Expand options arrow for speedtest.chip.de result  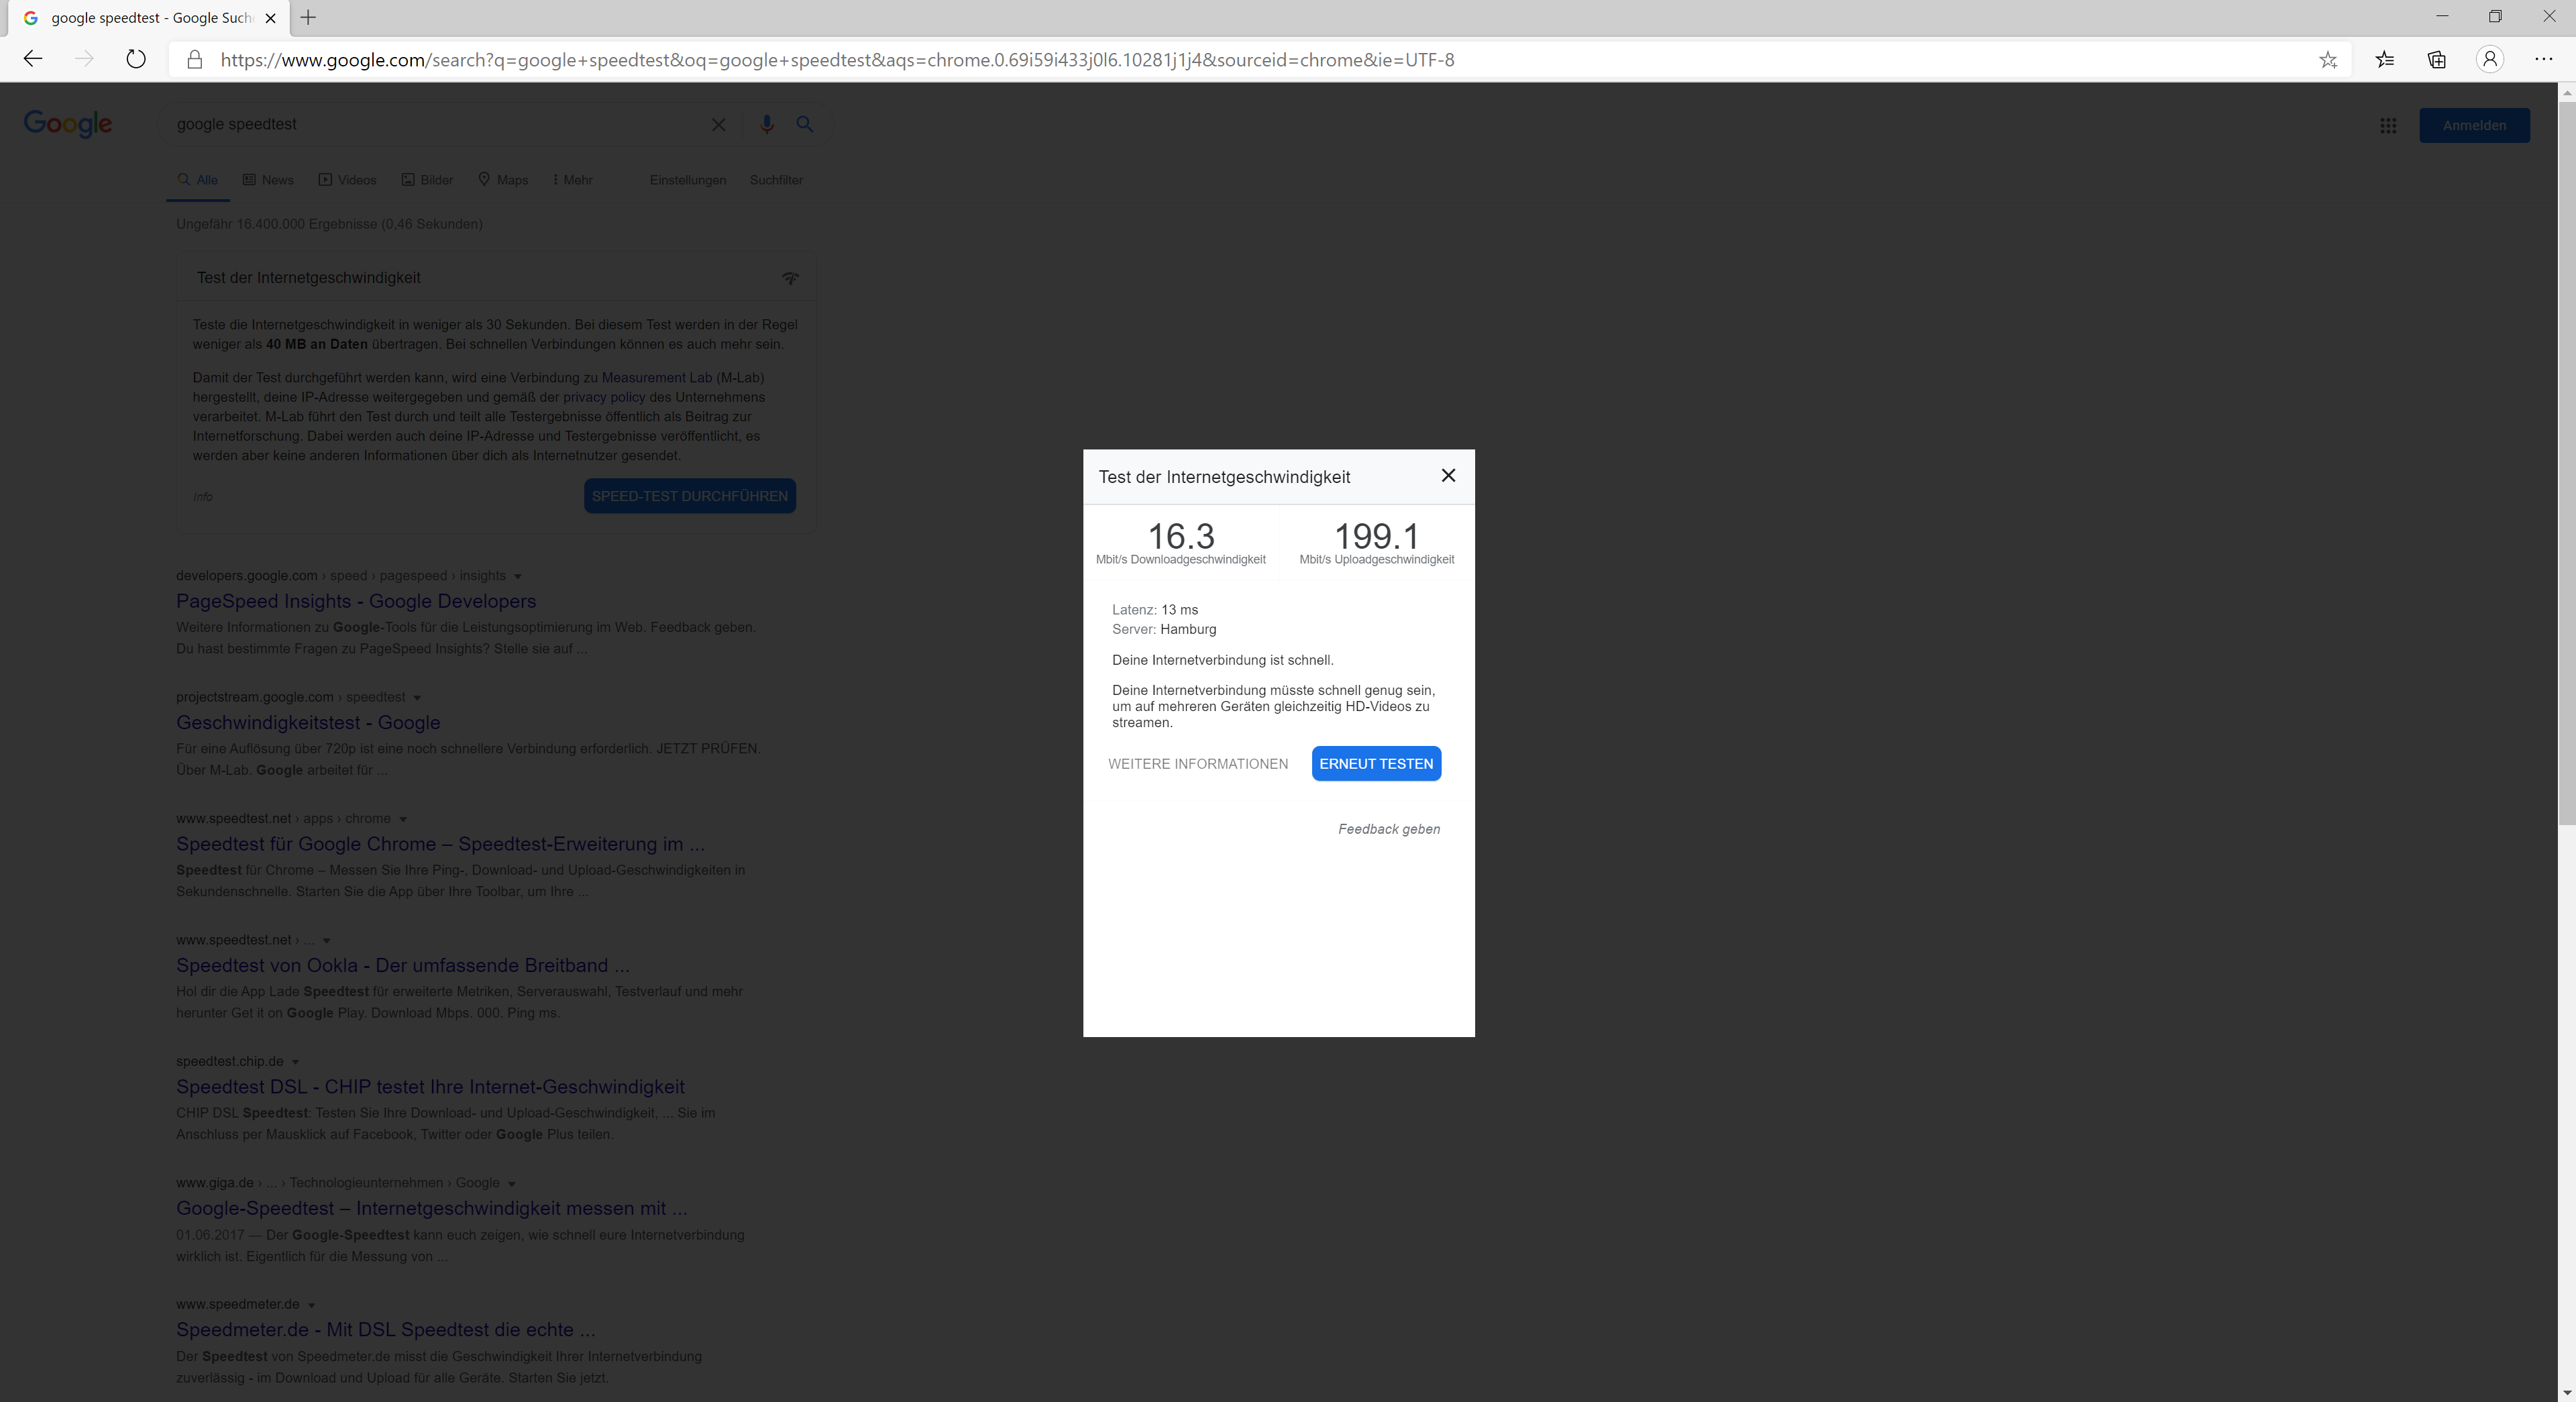tap(295, 1062)
